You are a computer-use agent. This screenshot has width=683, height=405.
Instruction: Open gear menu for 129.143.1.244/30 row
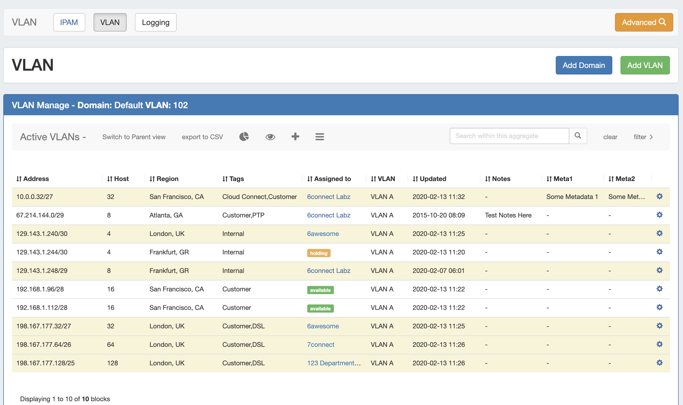pos(659,252)
